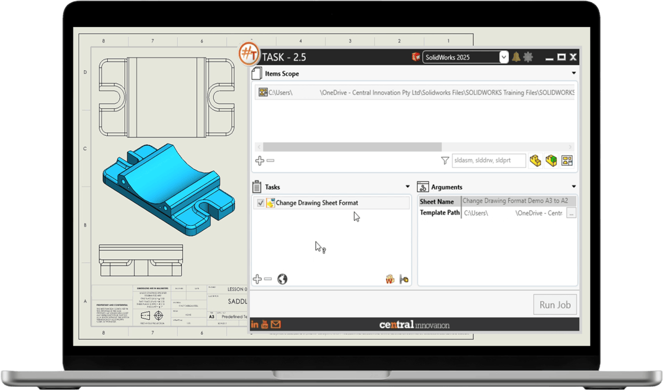The height and width of the screenshot is (390, 663).
Task: Open the email envelope icon
Action: coord(276,324)
